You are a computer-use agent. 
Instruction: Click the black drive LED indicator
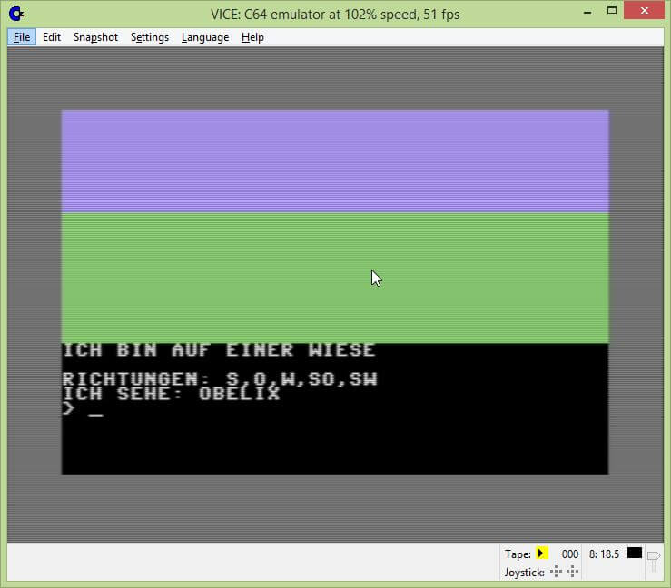point(634,553)
